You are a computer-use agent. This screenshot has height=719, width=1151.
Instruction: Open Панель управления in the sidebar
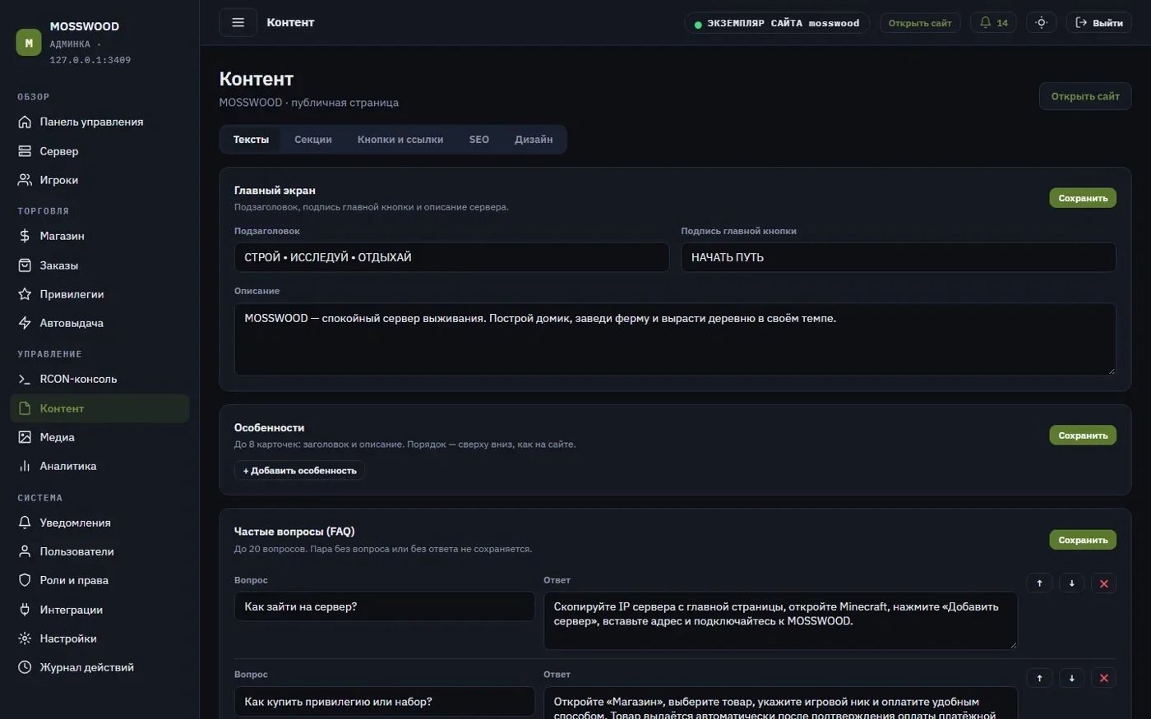pyautogui.click(x=99, y=122)
